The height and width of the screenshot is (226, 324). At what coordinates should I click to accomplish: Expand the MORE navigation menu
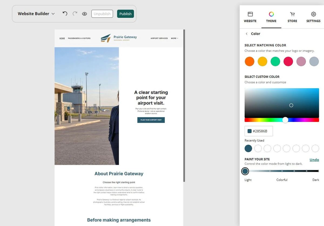pyautogui.click(x=174, y=38)
